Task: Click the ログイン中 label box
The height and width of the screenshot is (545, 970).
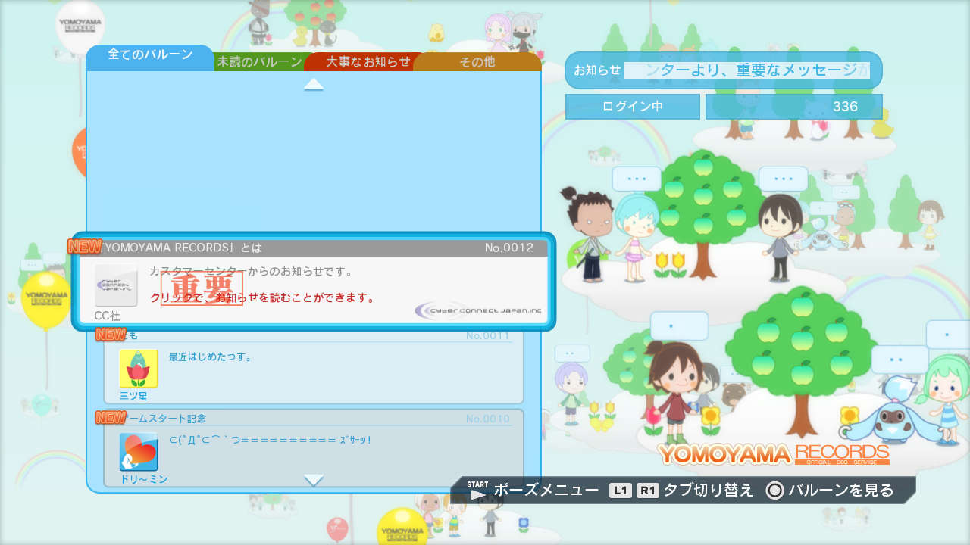Action: click(x=633, y=107)
